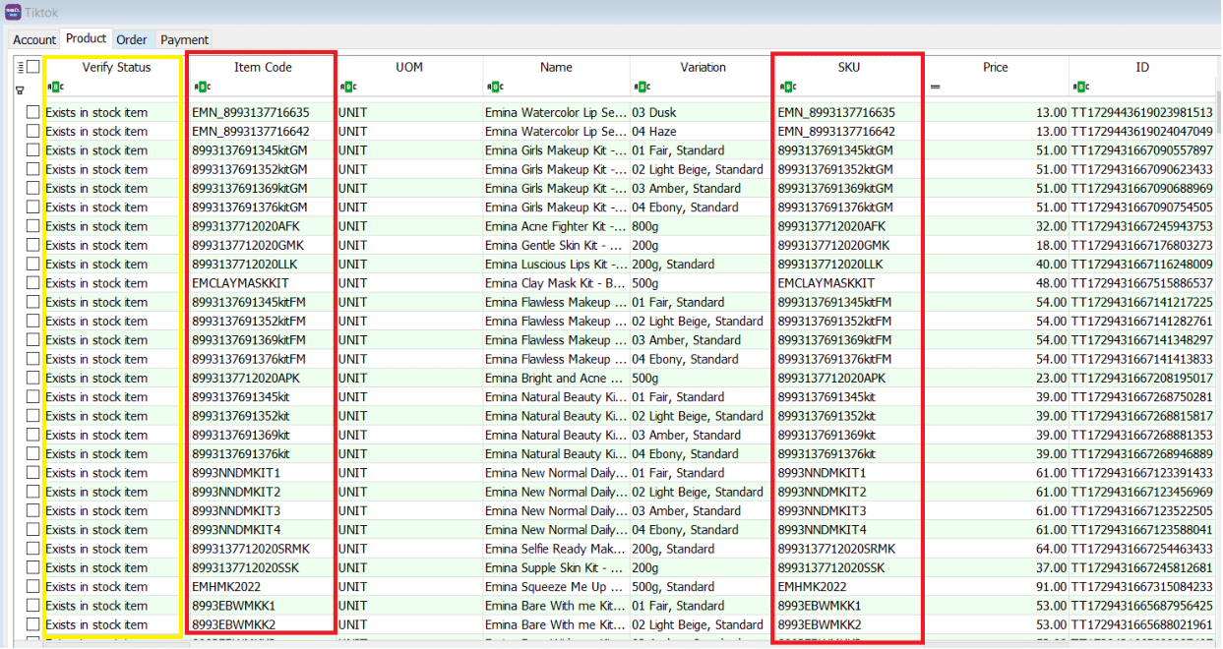1223x649 pixels.
Task: Click the SKU column filter operator icon
Action: (785, 88)
